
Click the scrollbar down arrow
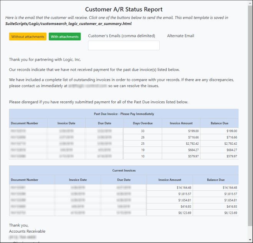pyautogui.click(x=250, y=240)
